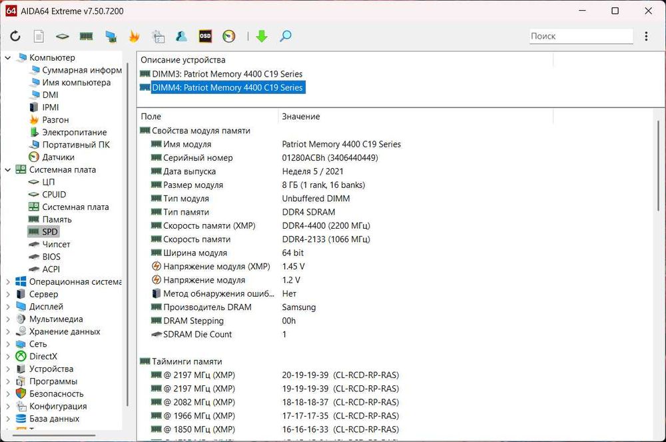This screenshot has height=442, width=666.
Task: Select the SPD tree item
Action: pyautogui.click(x=43, y=231)
